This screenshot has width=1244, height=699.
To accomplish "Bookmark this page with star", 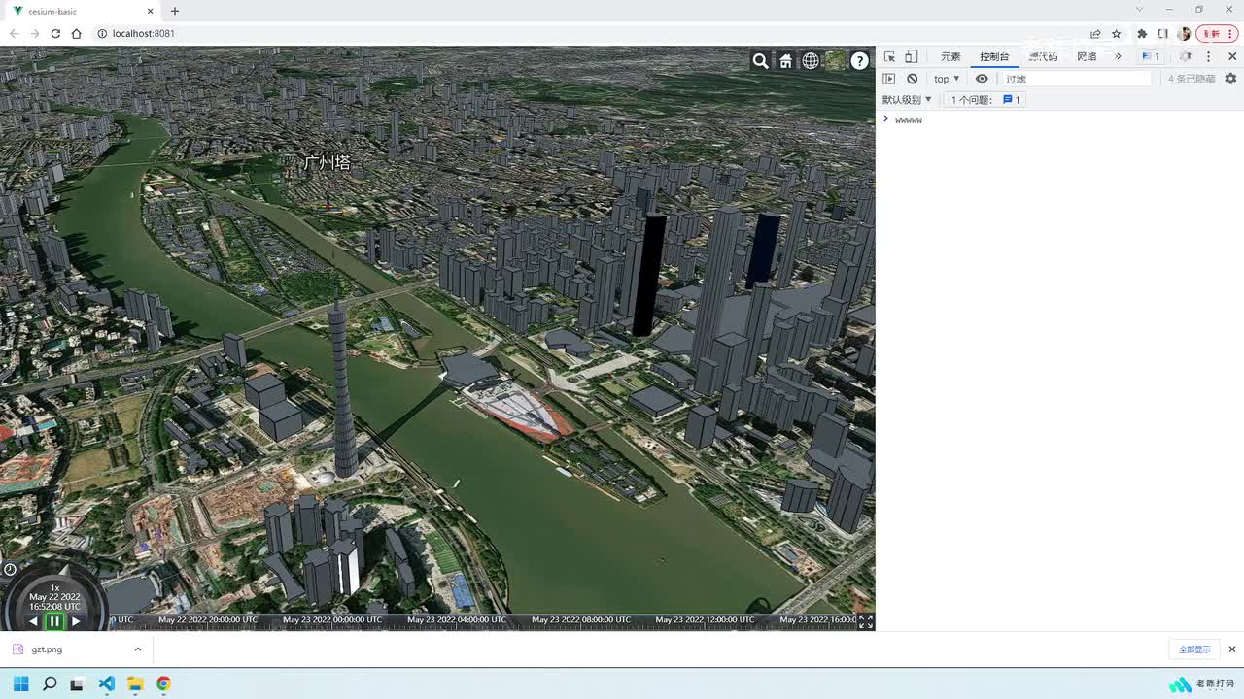I will (x=1117, y=33).
